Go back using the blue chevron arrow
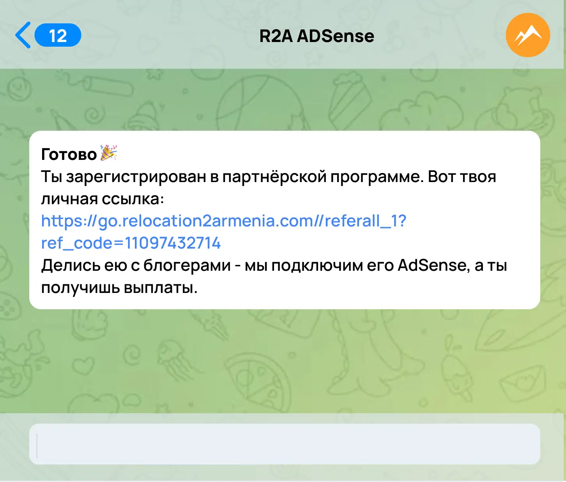The image size is (566, 482). point(23,35)
